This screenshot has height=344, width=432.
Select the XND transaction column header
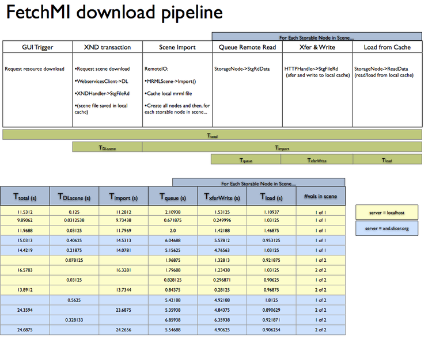pos(107,47)
